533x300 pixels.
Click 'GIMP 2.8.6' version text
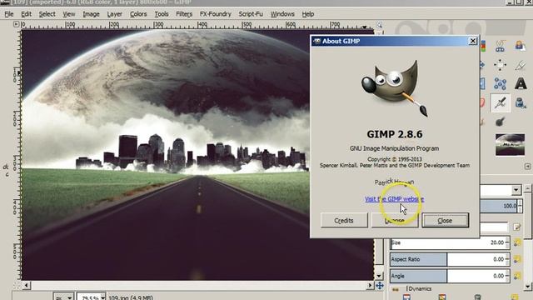pyautogui.click(x=395, y=134)
